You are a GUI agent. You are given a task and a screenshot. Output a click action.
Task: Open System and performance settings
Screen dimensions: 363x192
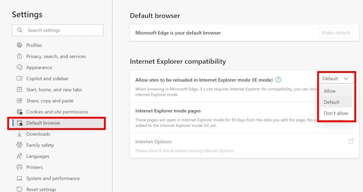53,178
